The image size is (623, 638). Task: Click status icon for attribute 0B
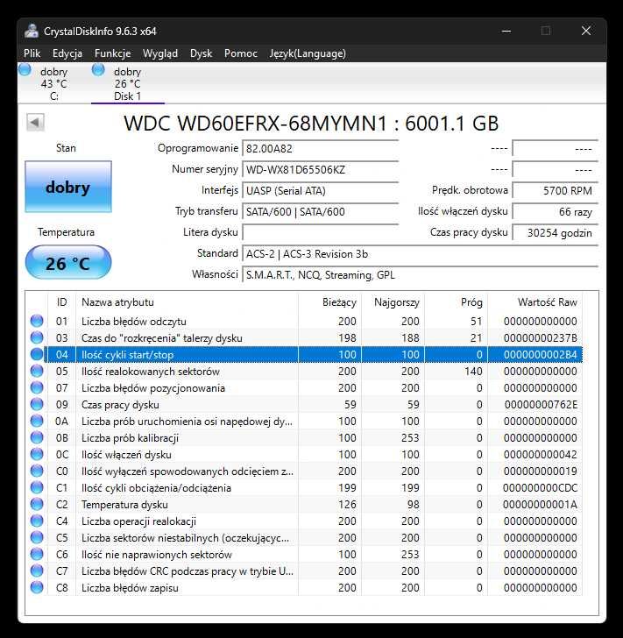pos(37,438)
